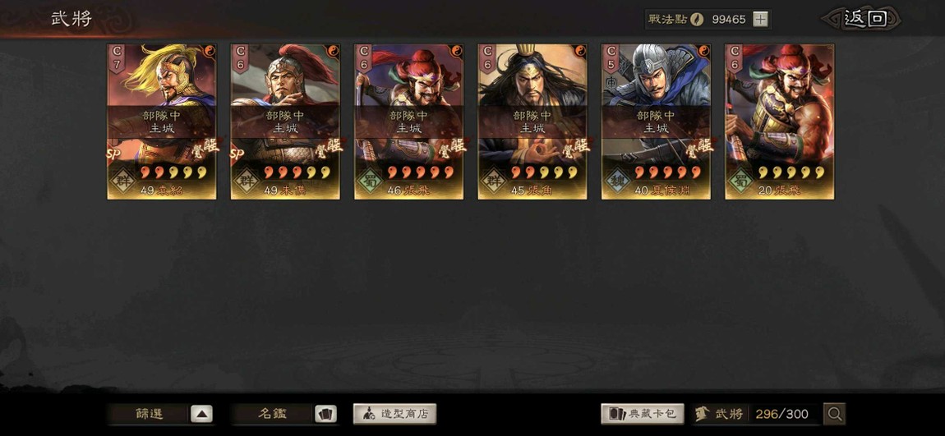Select the level 49 朱儁 general card
Screen dimensions: 945x436
coord(285,122)
